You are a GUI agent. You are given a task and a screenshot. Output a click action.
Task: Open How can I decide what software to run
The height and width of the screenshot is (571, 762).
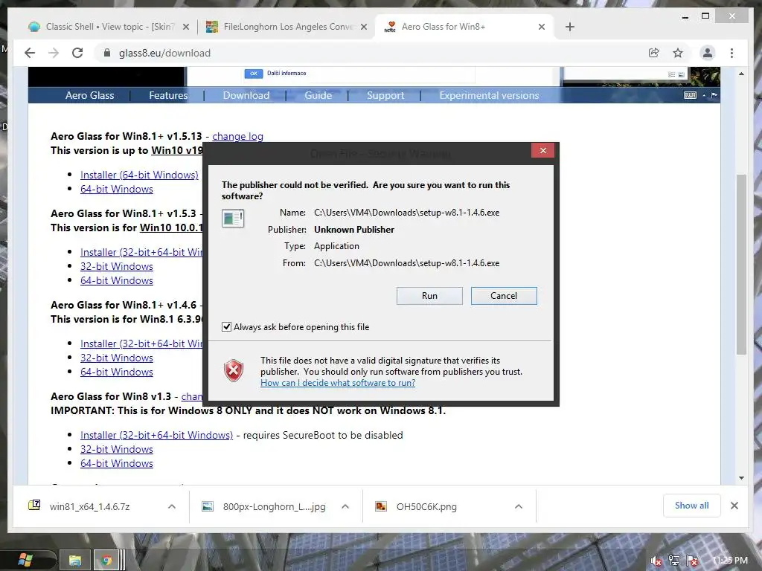point(338,383)
